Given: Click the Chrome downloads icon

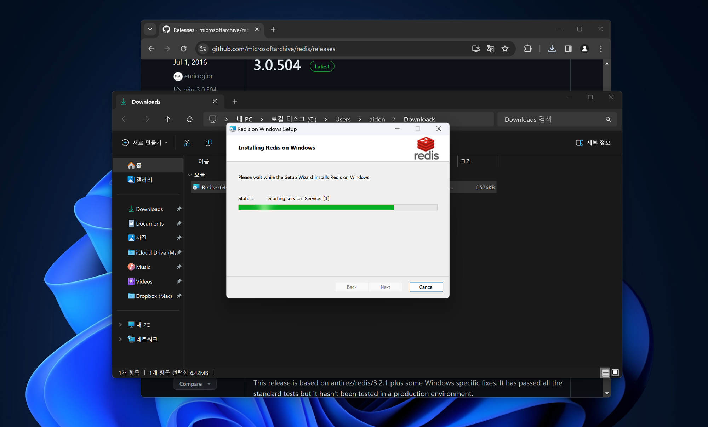Looking at the screenshot, I should point(552,49).
